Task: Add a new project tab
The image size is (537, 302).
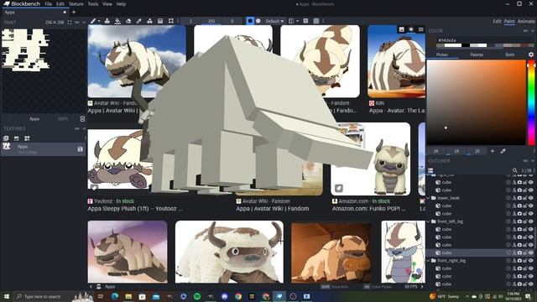Action: coord(74,13)
